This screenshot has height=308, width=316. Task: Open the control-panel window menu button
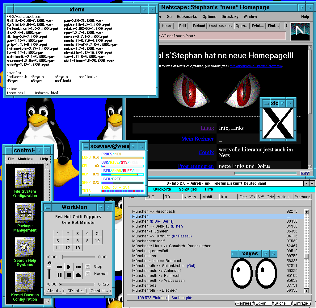click(x=9, y=150)
